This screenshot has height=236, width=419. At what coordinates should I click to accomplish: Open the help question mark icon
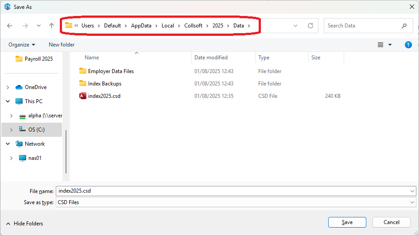pyautogui.click(x=408, y=45)
